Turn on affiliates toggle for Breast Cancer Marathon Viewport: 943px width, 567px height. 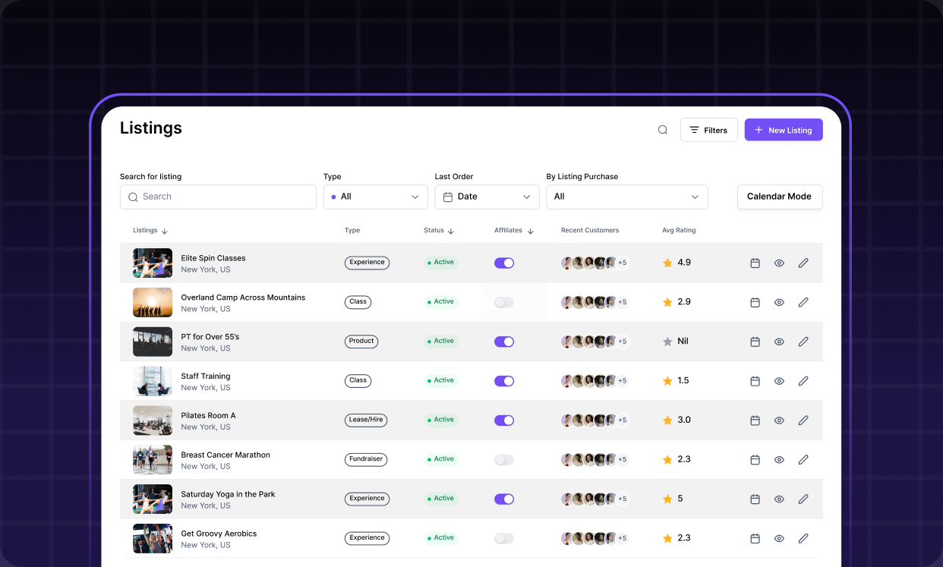pyautogui.click(x=504, y=460)
